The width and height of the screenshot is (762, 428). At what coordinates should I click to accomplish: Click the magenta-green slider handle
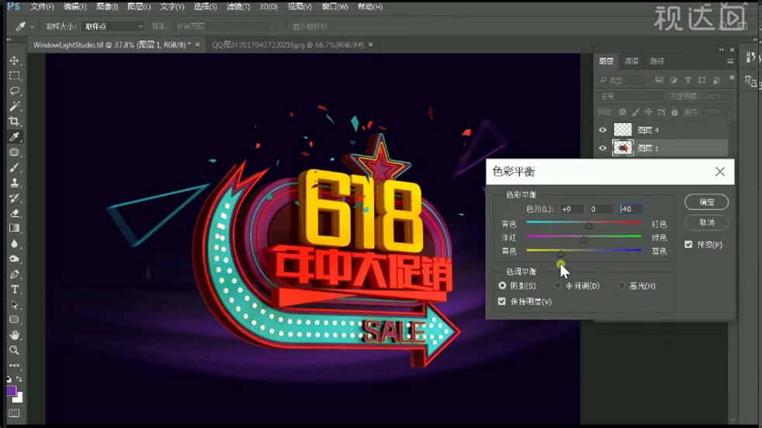pyautogui.click(x=584, y=240)
